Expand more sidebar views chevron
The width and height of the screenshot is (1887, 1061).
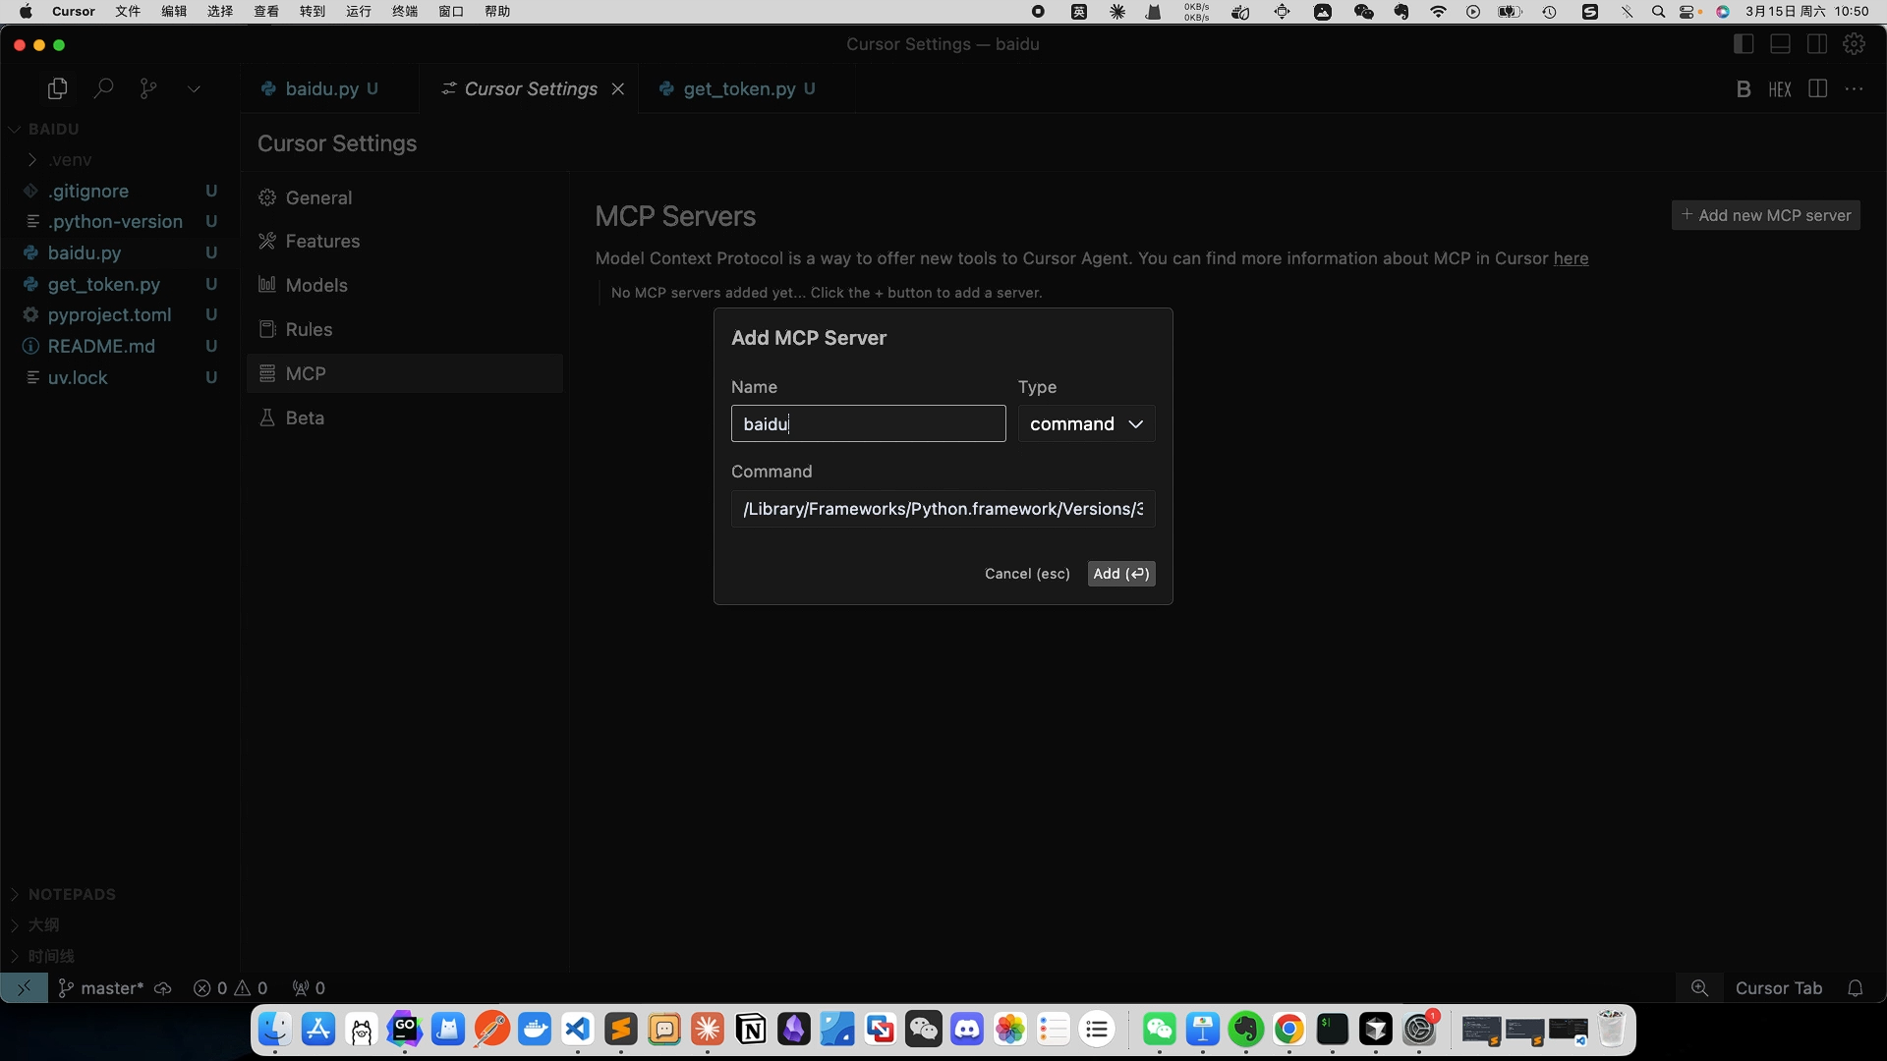(194, 88)
